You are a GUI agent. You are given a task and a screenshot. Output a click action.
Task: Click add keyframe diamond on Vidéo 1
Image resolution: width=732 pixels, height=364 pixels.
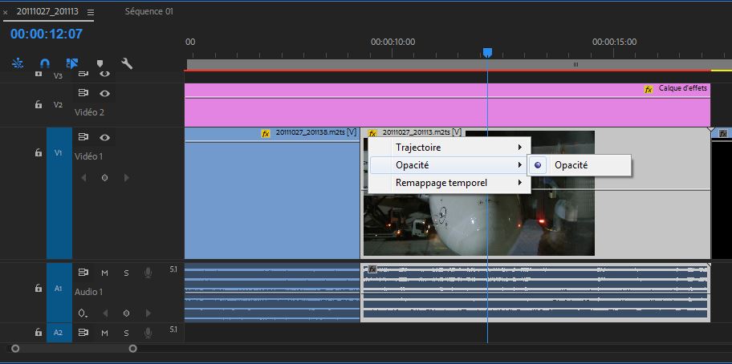104,178
